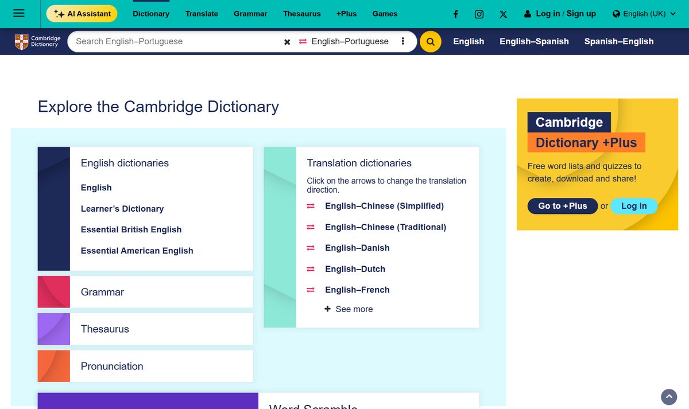Image resolution: width=689 pixels, height=409 pixels.
Task: Open the three-dot dataset options menu
Action: click(403, 41)
